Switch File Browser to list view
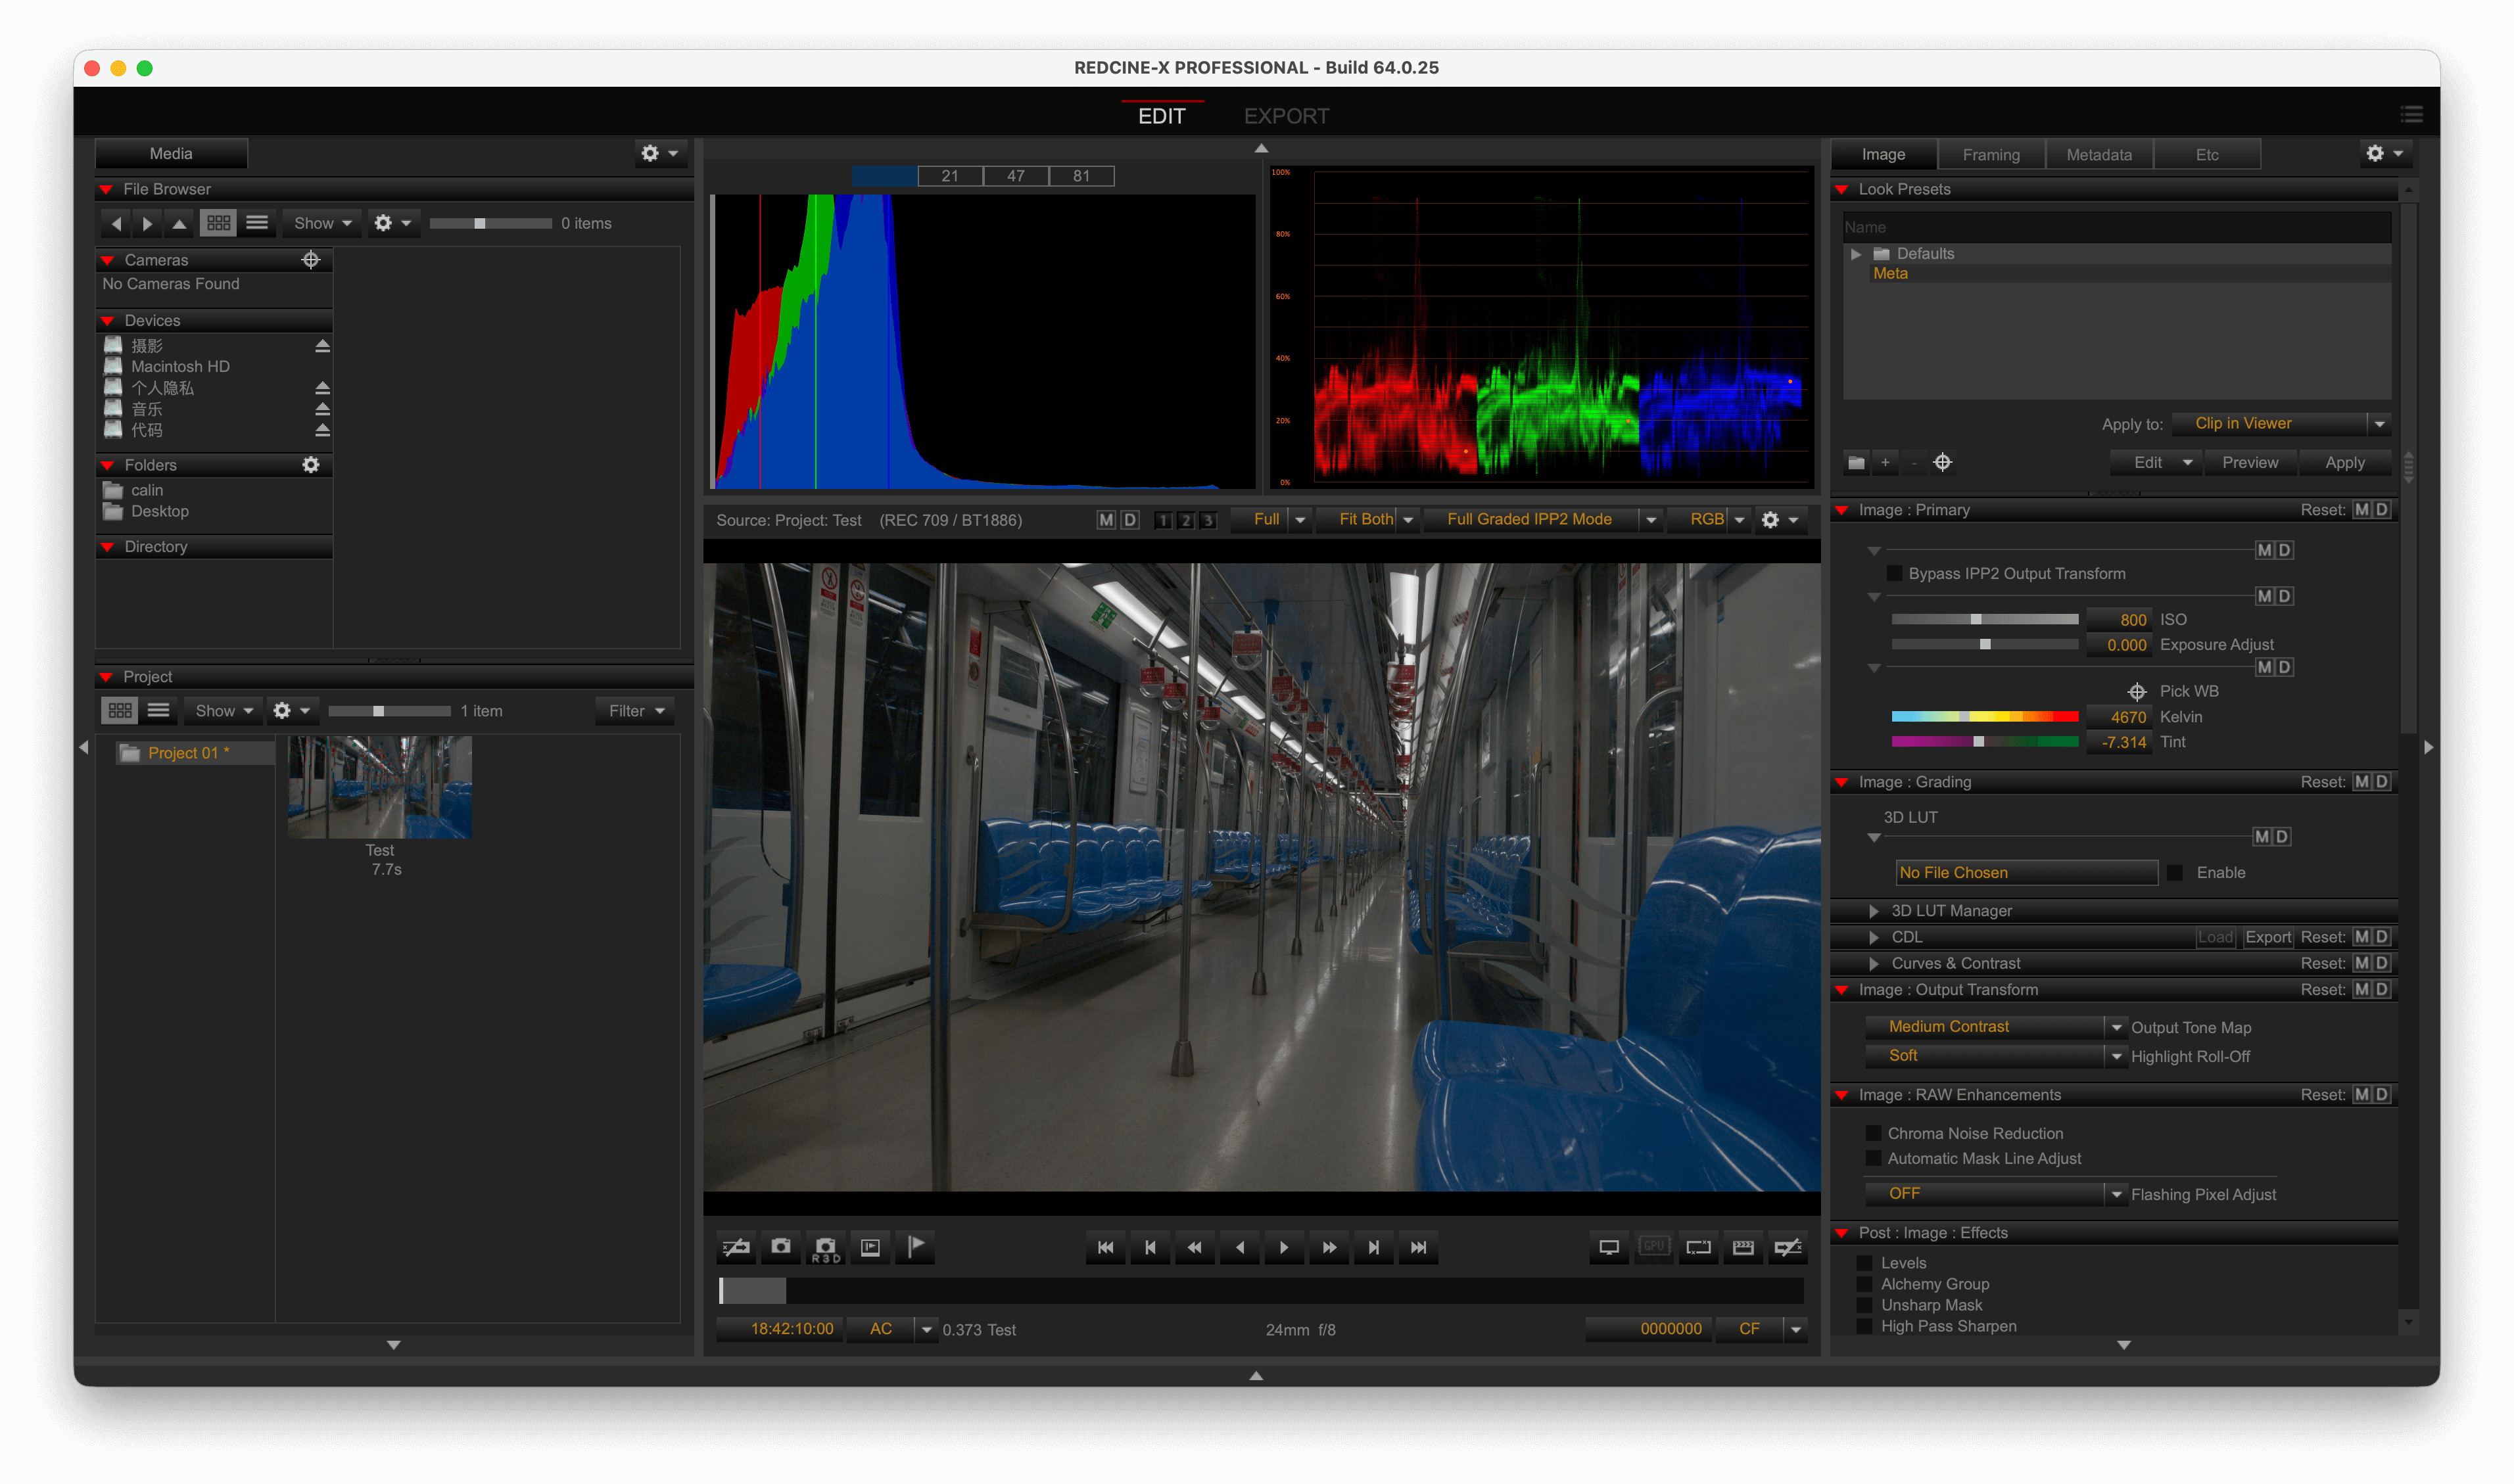 (x=257, y=223)
